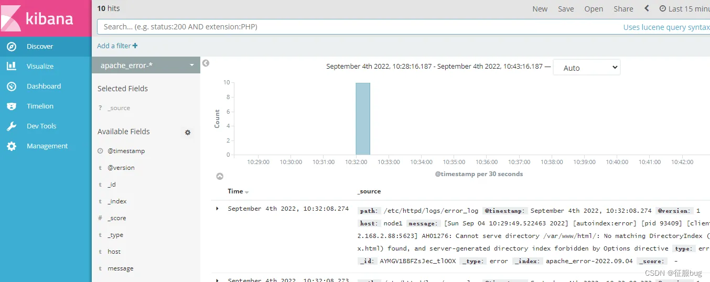The image size is (710, 282).
Task: Open Available Fields settings gear
Action: point(188,133)
